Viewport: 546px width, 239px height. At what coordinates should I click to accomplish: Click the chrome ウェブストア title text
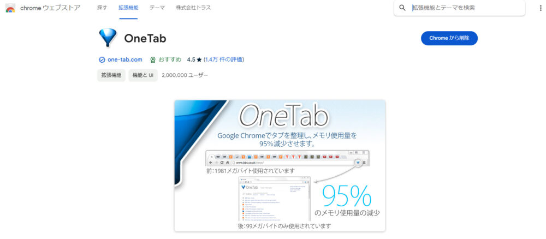(x=50, y=8)
